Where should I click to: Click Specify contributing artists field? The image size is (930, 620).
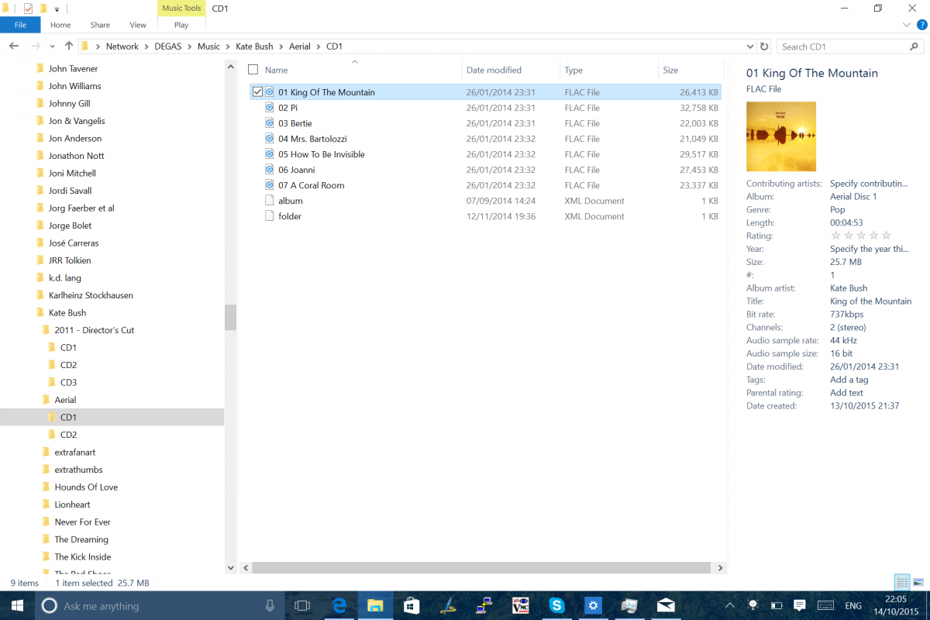[x=869, y=184]
